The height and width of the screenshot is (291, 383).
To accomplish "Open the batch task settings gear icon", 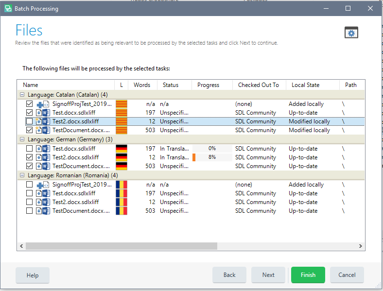I will point(351,33).
